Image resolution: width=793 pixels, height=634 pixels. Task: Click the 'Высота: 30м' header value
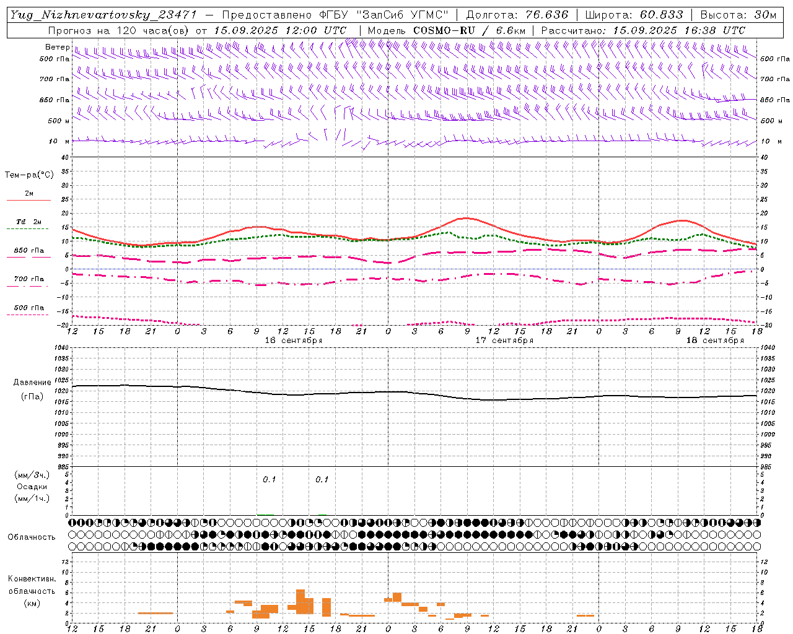[x=738, y=15]
